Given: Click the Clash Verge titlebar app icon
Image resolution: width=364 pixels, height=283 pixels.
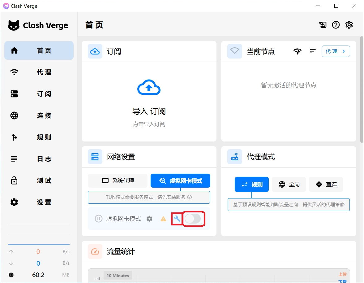Looking at the screenshot, I should point(6,6).
